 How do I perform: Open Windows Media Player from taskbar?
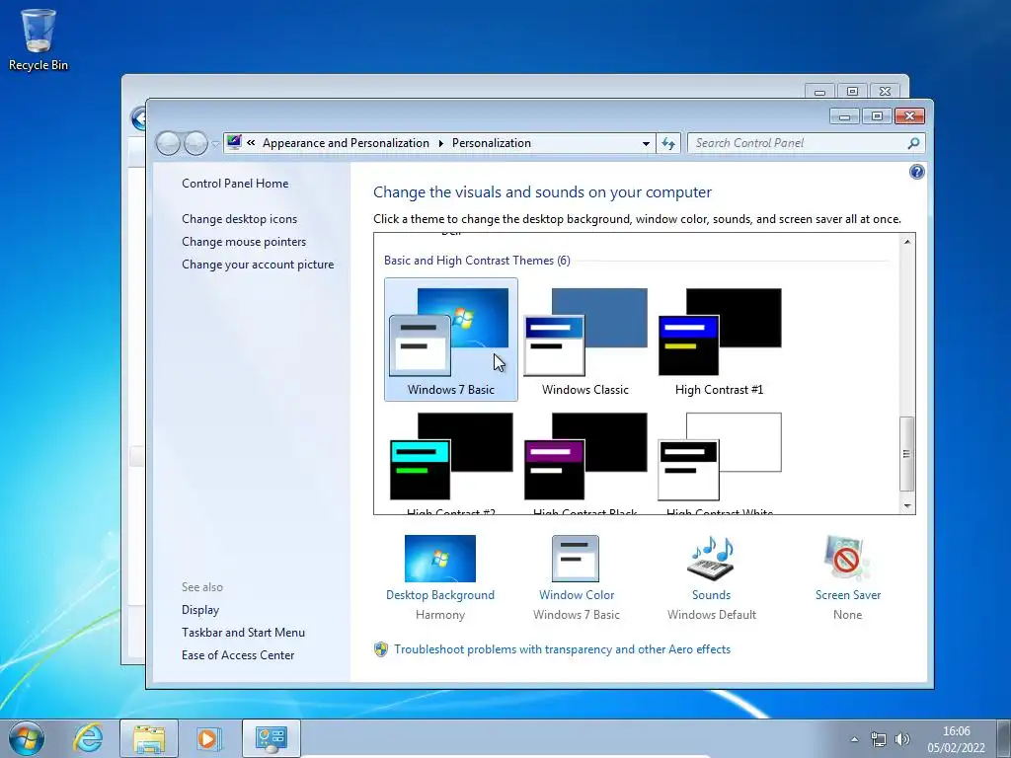point(209,738)
